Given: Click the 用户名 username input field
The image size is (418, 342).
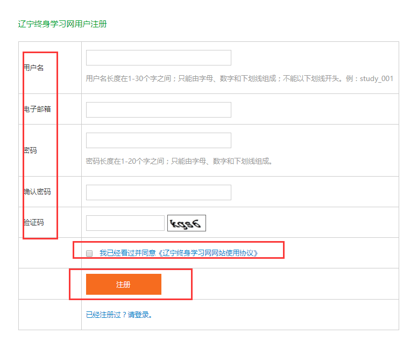Looking at the screenshot, I should click(158, 58).
